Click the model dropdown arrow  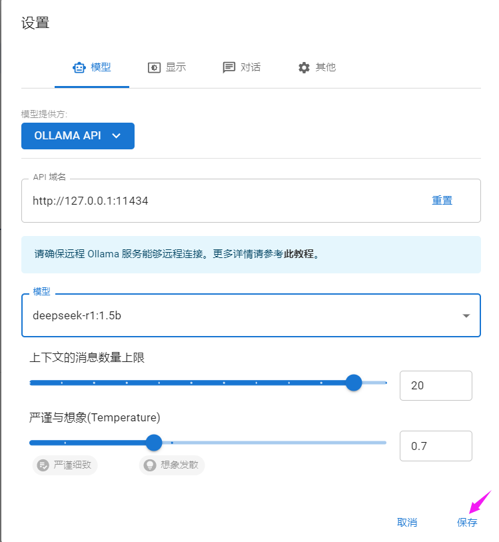[x=466, y=315]
